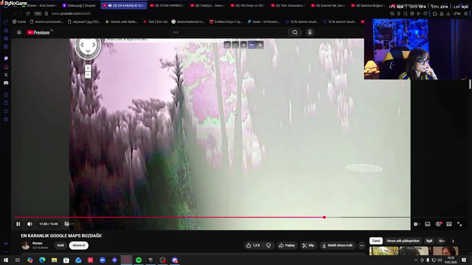This screenshot has width=472, height=265.
Task: Open the YouTube hamburger guide menu
Action: [x=19, y=32]
